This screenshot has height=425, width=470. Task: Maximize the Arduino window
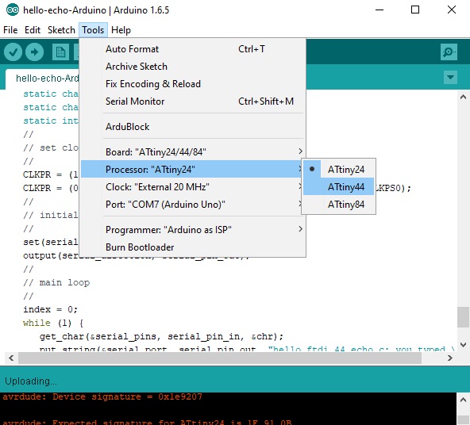click(415, 10)
